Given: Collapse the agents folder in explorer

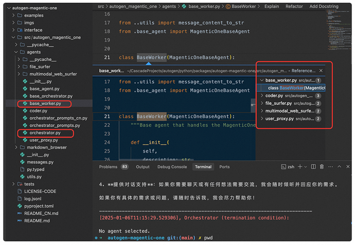Looking at the screenshot, I should [x=15, y=52].
